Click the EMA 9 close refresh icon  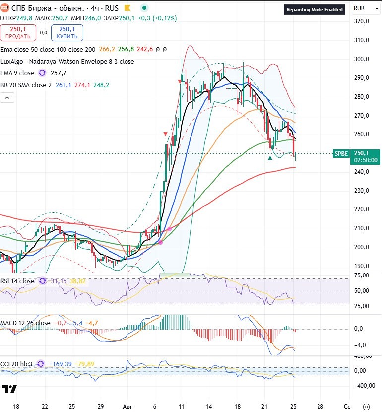[x=42, y=73]
